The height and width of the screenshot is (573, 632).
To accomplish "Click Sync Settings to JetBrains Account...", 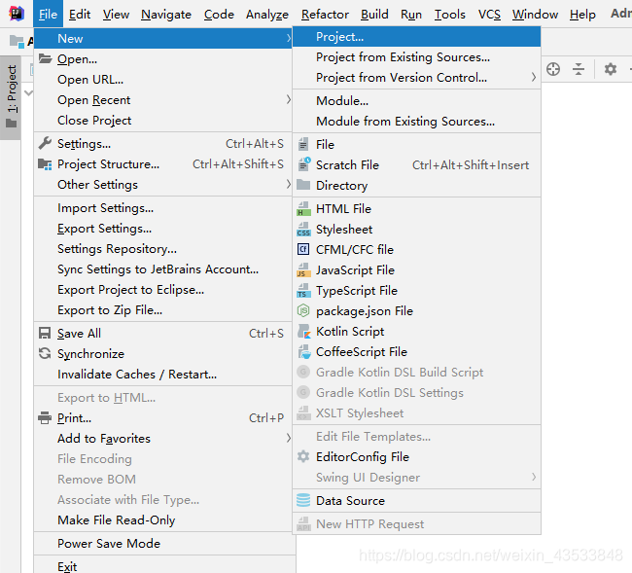I will (x=162, y=269).
